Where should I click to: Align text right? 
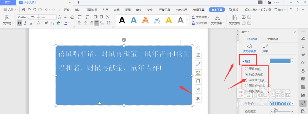(x=91, y=23)
